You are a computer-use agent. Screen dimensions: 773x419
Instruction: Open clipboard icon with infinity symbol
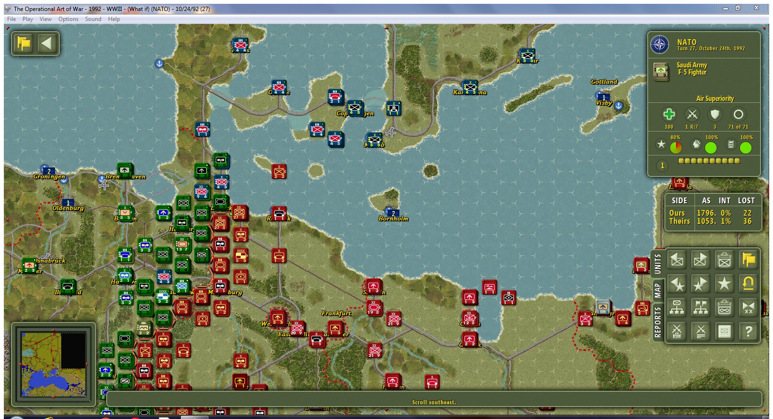724,308
